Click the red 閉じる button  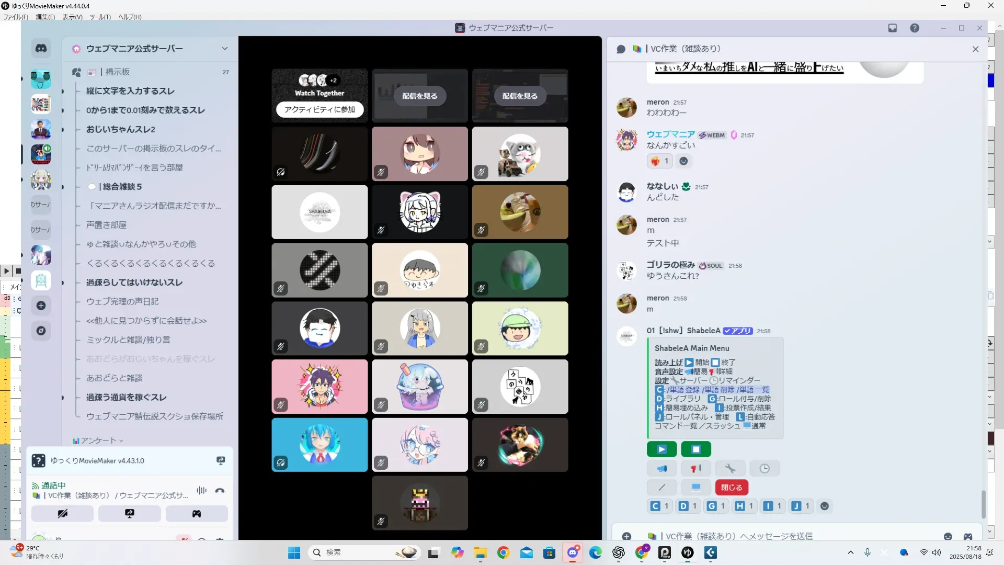point(731,488)
